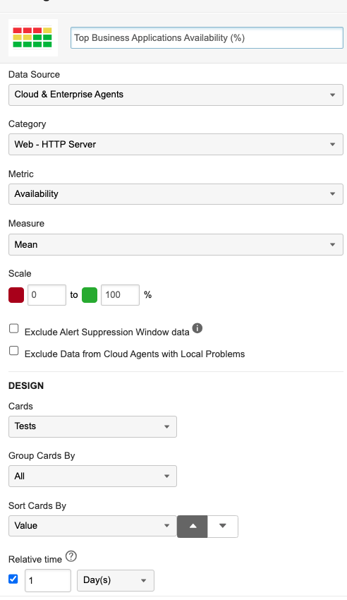Enable Exclude Alert Suppression Window data

pos(14,328)
